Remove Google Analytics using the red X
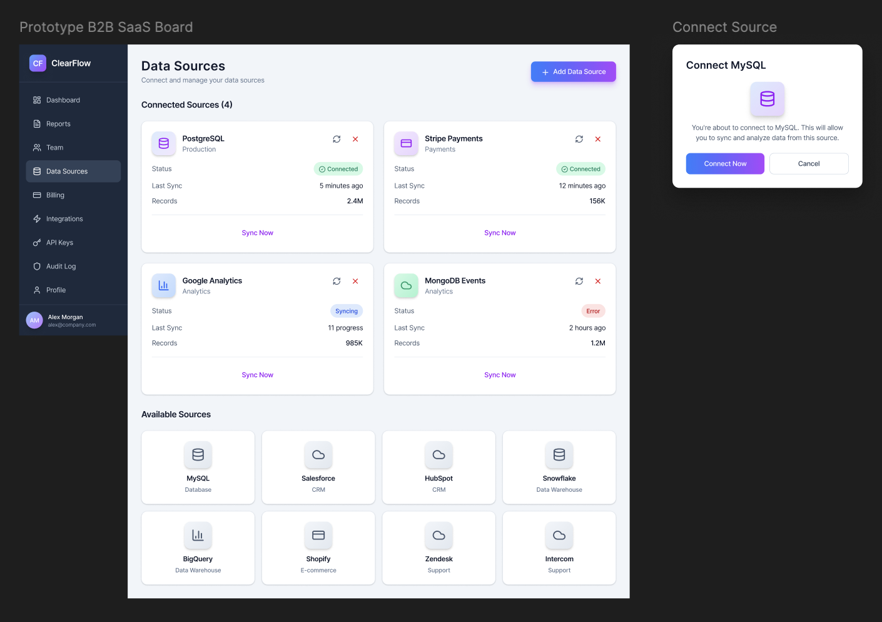882x622 pixels. click(355, 281)
